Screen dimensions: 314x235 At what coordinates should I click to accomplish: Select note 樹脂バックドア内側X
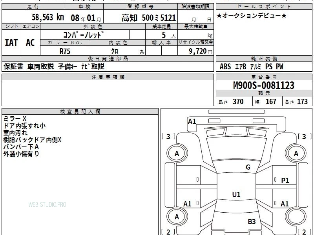(32, 140)
